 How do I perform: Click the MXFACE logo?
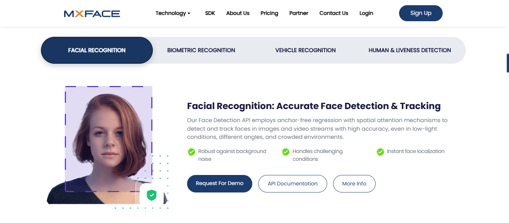click(x=92, y=13)
